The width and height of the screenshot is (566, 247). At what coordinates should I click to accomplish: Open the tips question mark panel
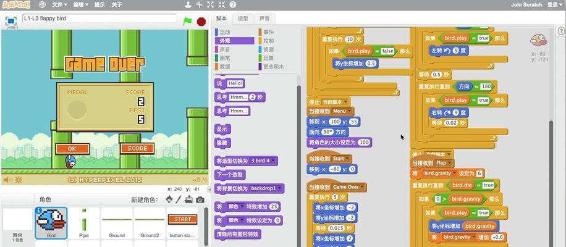[x=561, y=31]
